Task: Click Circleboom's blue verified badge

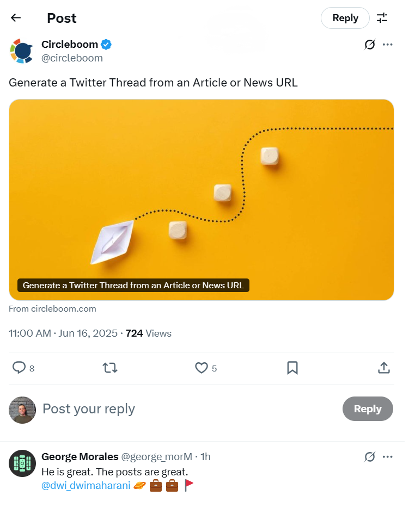Action: pyautogui.click(x=106, y=45)
